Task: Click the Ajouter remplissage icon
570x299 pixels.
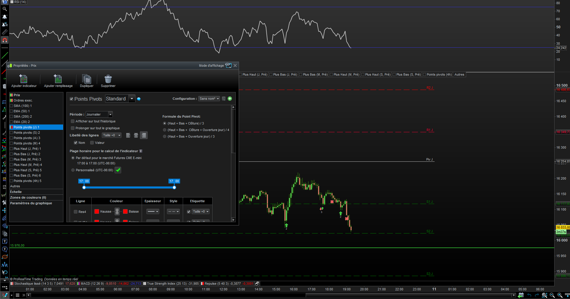Action: click(58, 79)
